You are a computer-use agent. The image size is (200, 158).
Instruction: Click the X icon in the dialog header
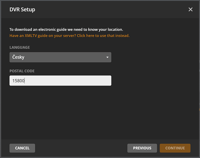click(191, 9)
